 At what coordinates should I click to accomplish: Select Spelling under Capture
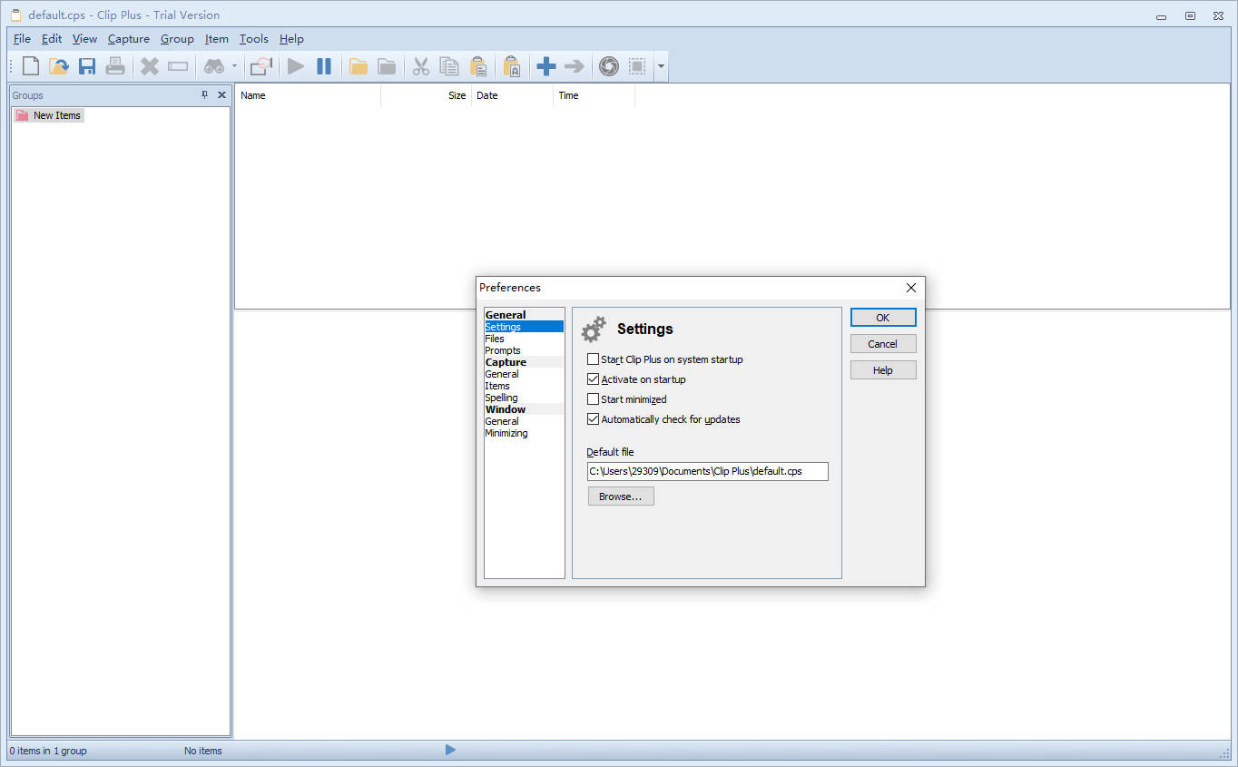coord(524,398)
